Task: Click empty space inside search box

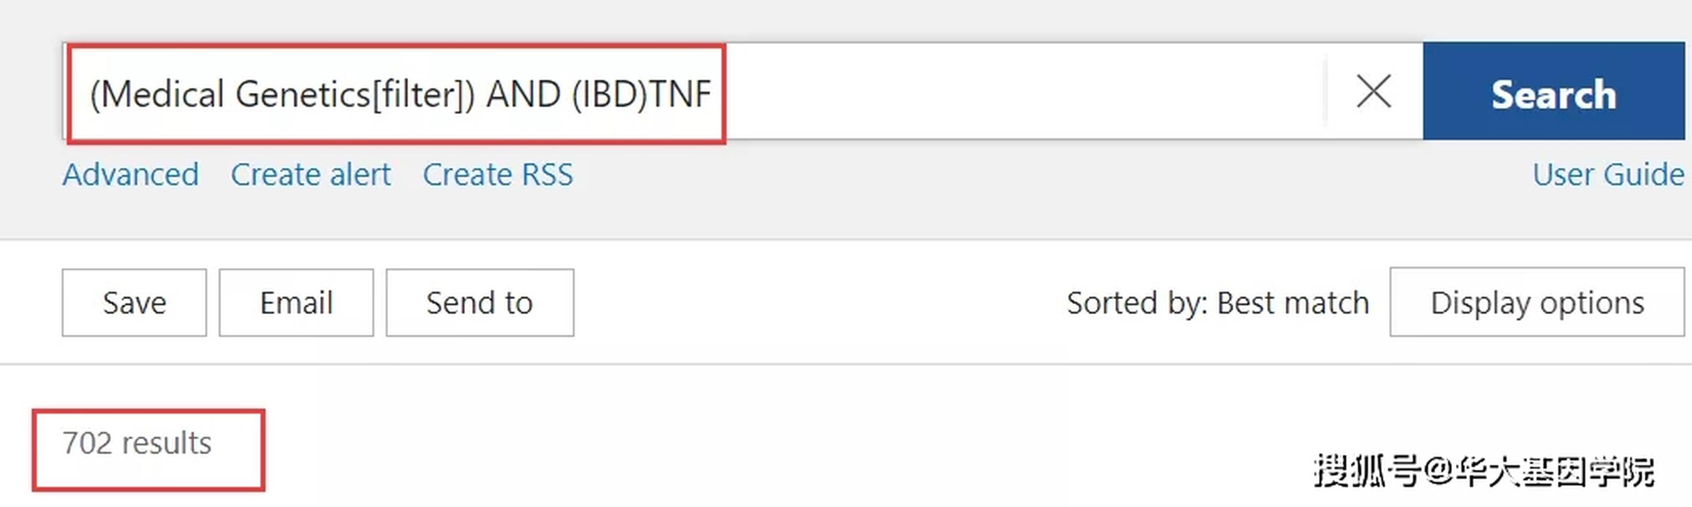Action: 1025,91
